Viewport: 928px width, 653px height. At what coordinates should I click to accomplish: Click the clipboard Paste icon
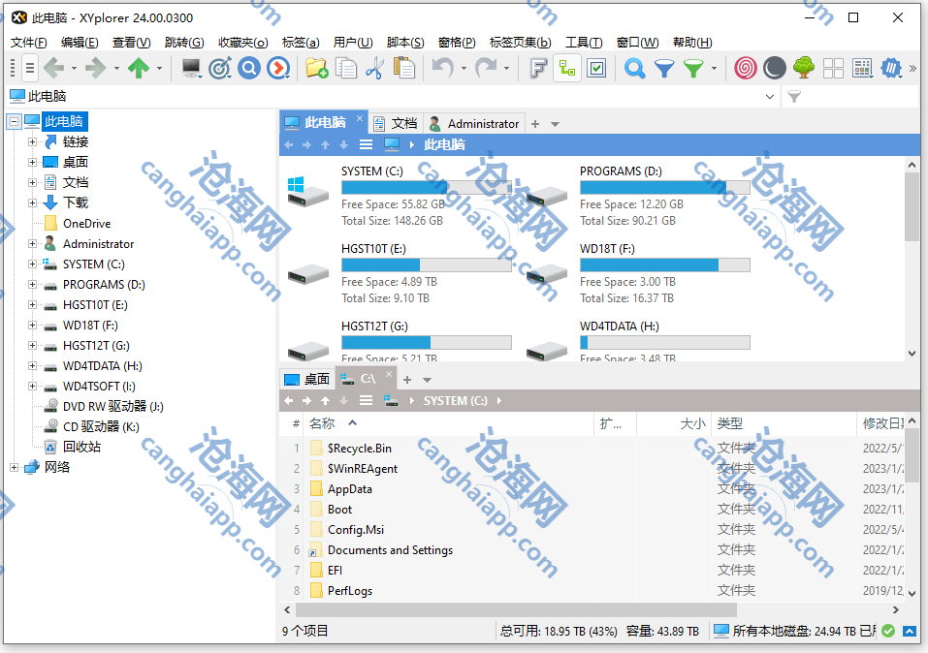click(404, 68)
